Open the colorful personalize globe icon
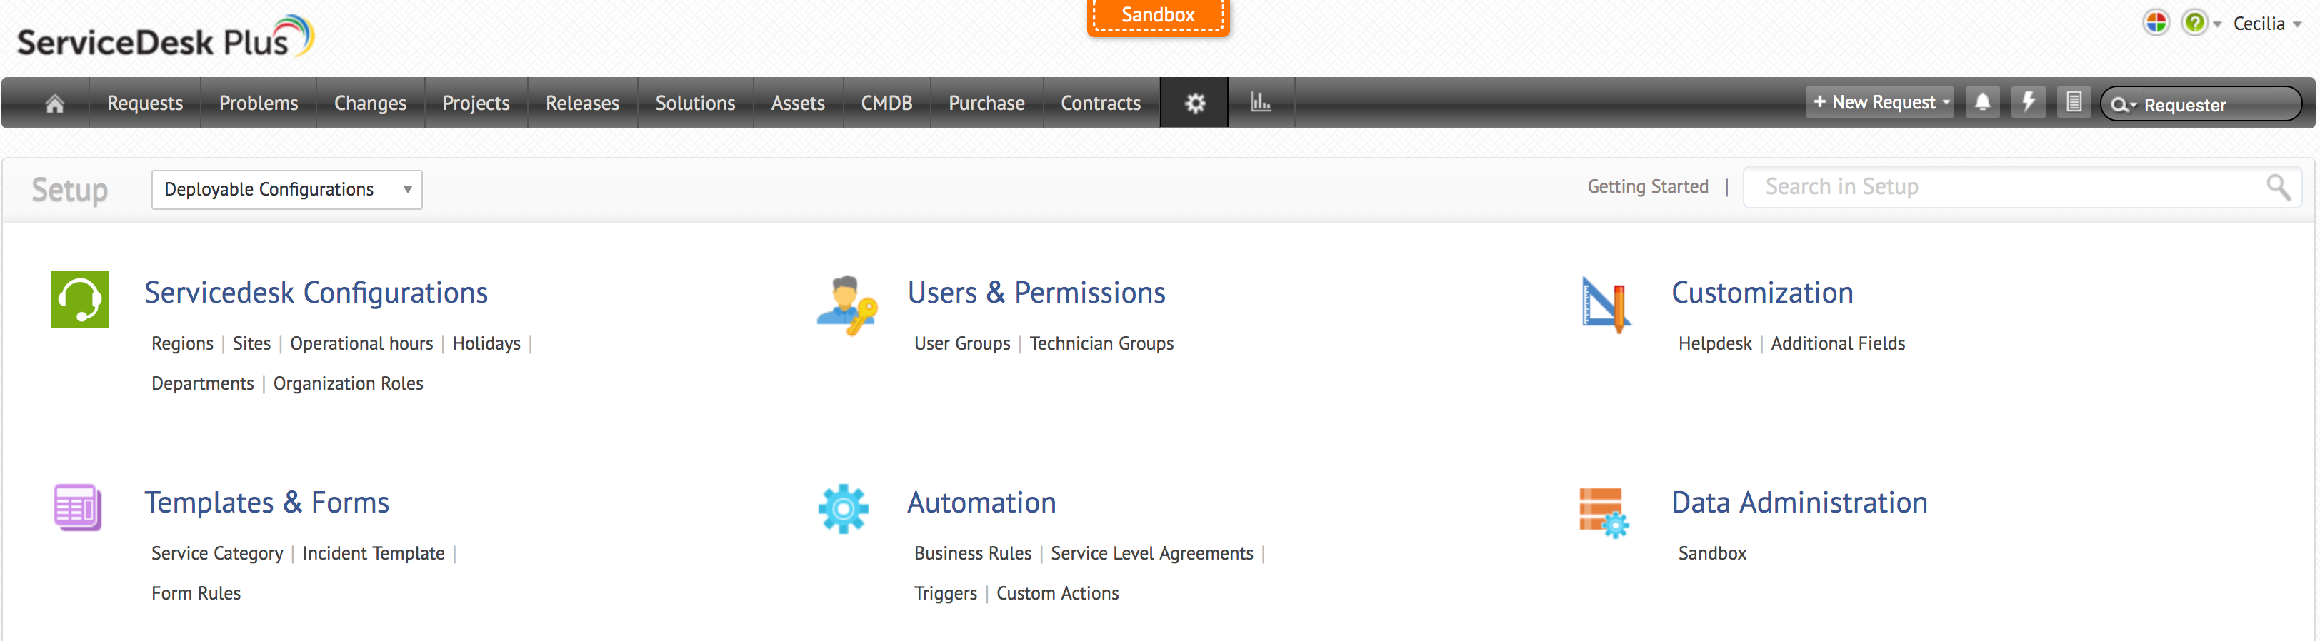Viewport: 2320px width, 641px height. pos(2155,23)
